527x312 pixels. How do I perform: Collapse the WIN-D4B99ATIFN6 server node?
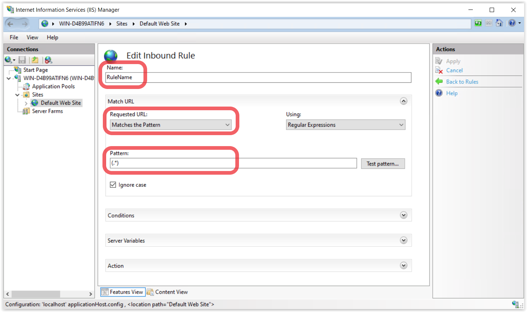tap(9, 78)
